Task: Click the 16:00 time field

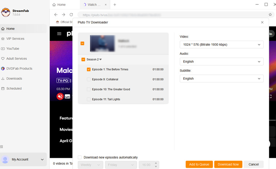Action: tap(146, 165)
